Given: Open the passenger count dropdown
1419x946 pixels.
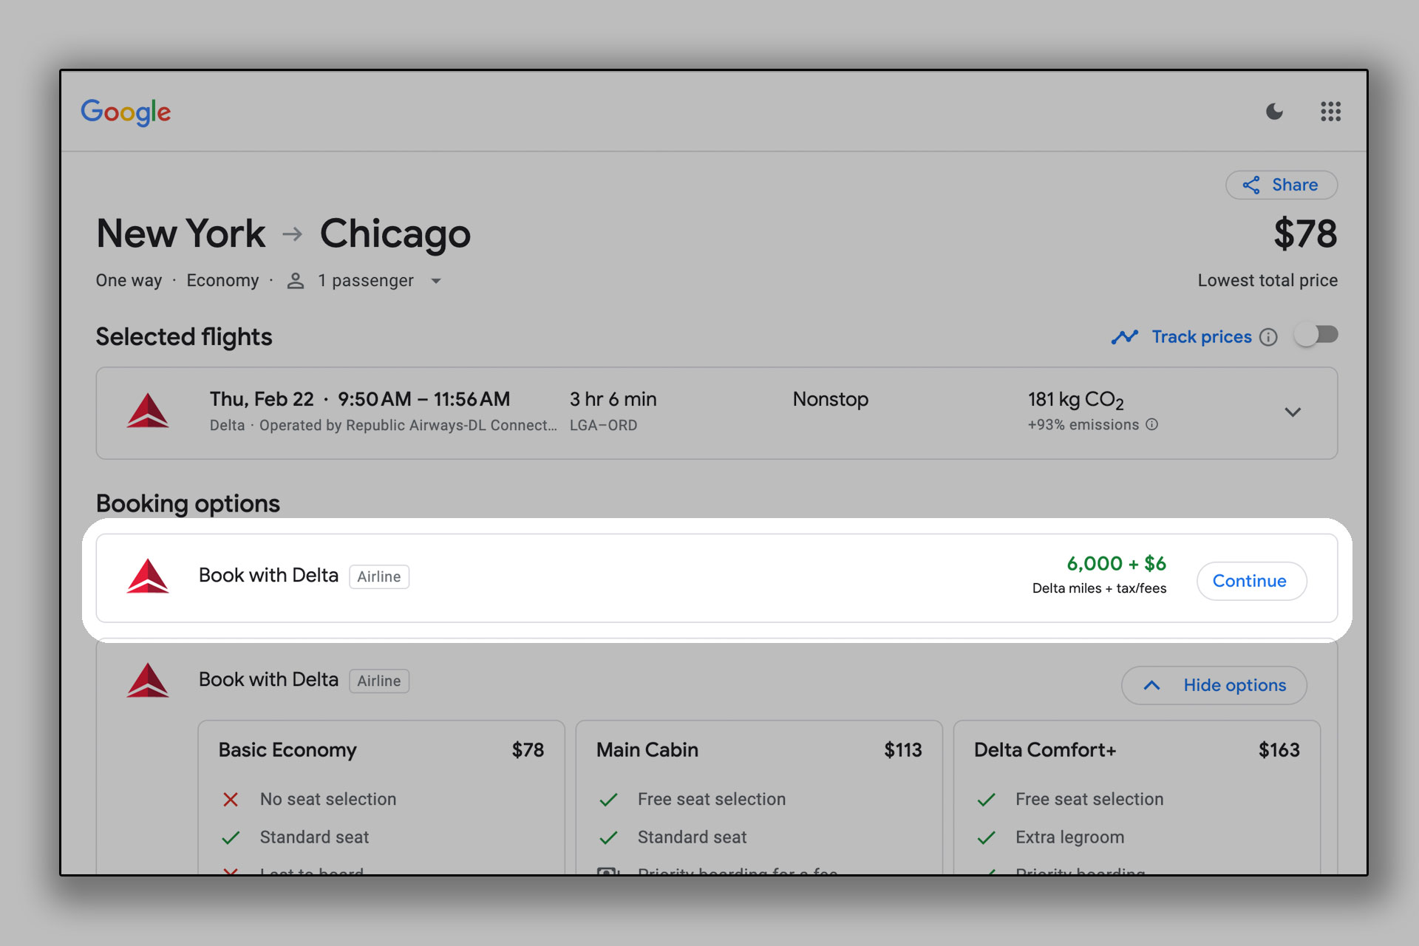Looking at the screenshot, I should [436, 281].
